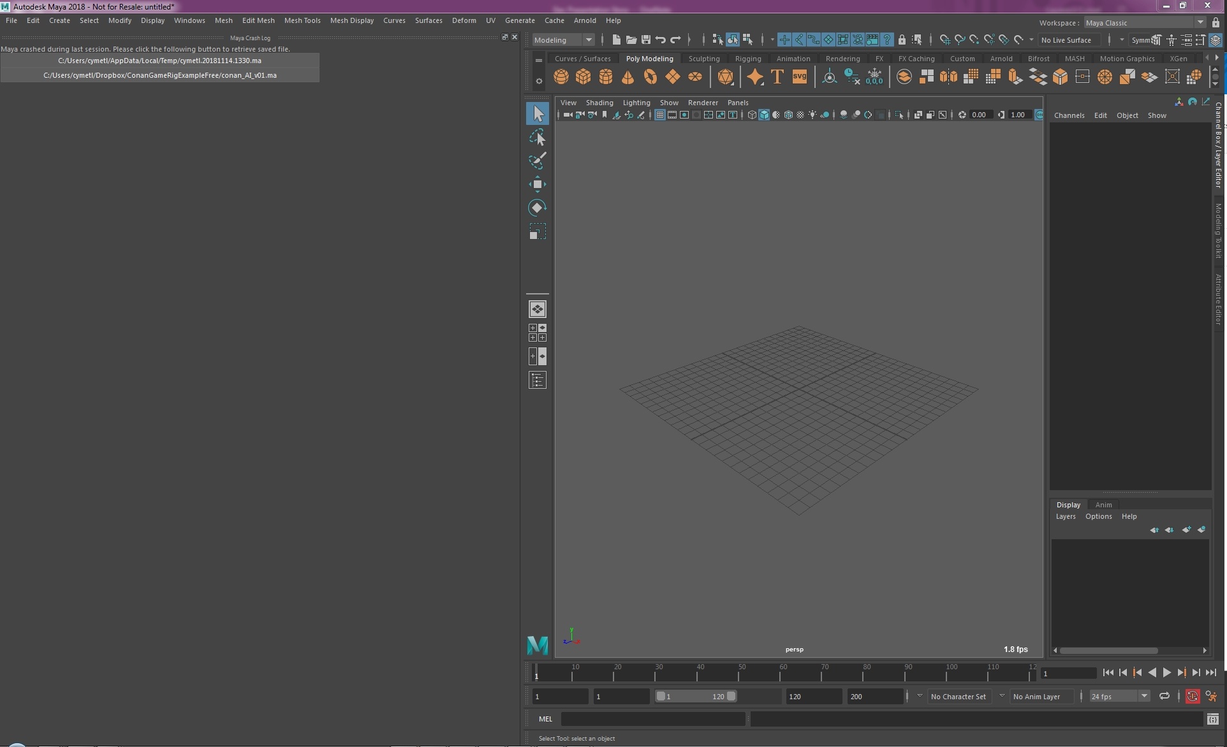Drag the playback range end slider
1227x747 pixels.
730,696
